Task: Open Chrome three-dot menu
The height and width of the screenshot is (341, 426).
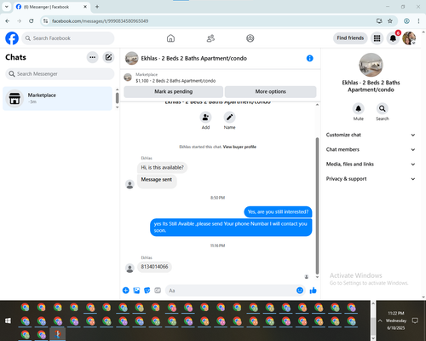Action: 418,21
